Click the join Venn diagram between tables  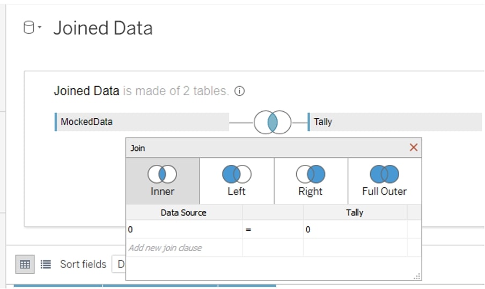pyautogui.click(x=273, y=122)
